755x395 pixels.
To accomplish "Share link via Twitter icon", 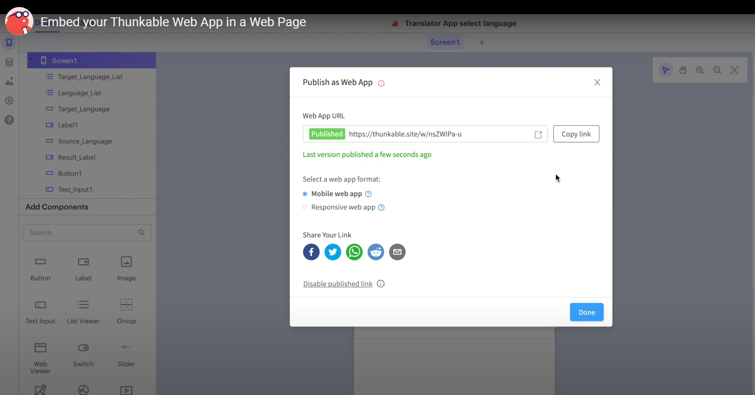I will coord(333,252).
